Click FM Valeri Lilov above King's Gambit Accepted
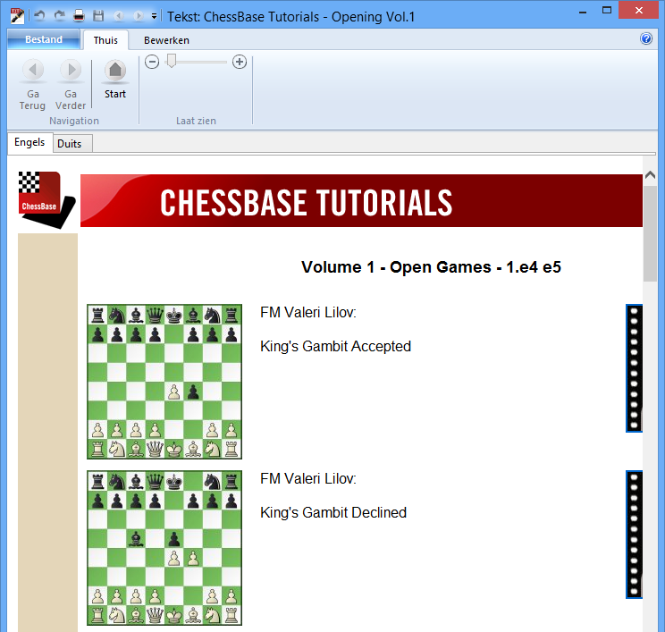The image size is (665, 632). click(308, 312)
